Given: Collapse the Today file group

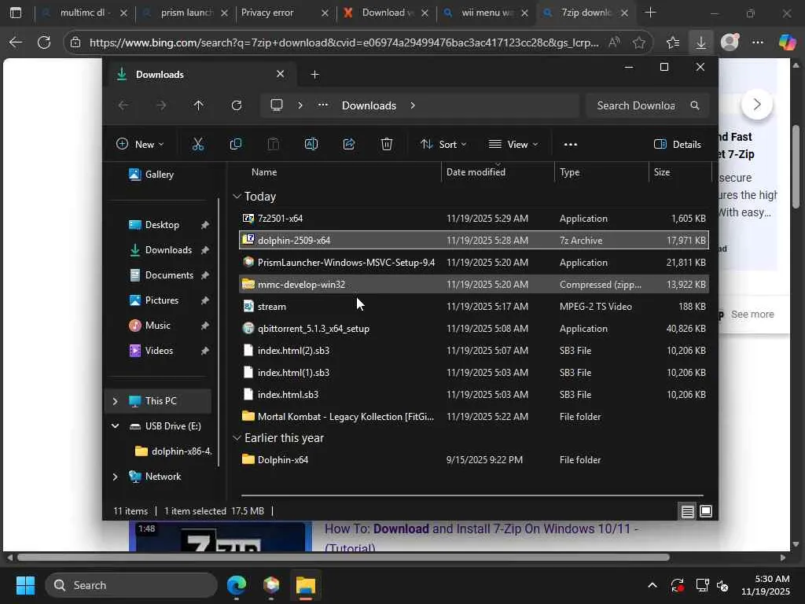Looking at the screenshot, I should tap(237, 196).
